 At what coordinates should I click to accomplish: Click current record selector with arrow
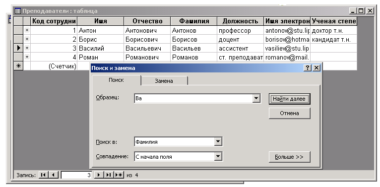(x=18, y=48)
